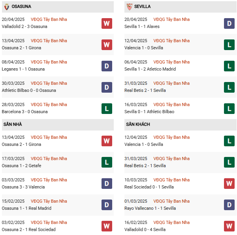Open the Osasuna 3 - 3 Valencia result
This screenshot has height=235, width=237.
(x=23, y=187)
